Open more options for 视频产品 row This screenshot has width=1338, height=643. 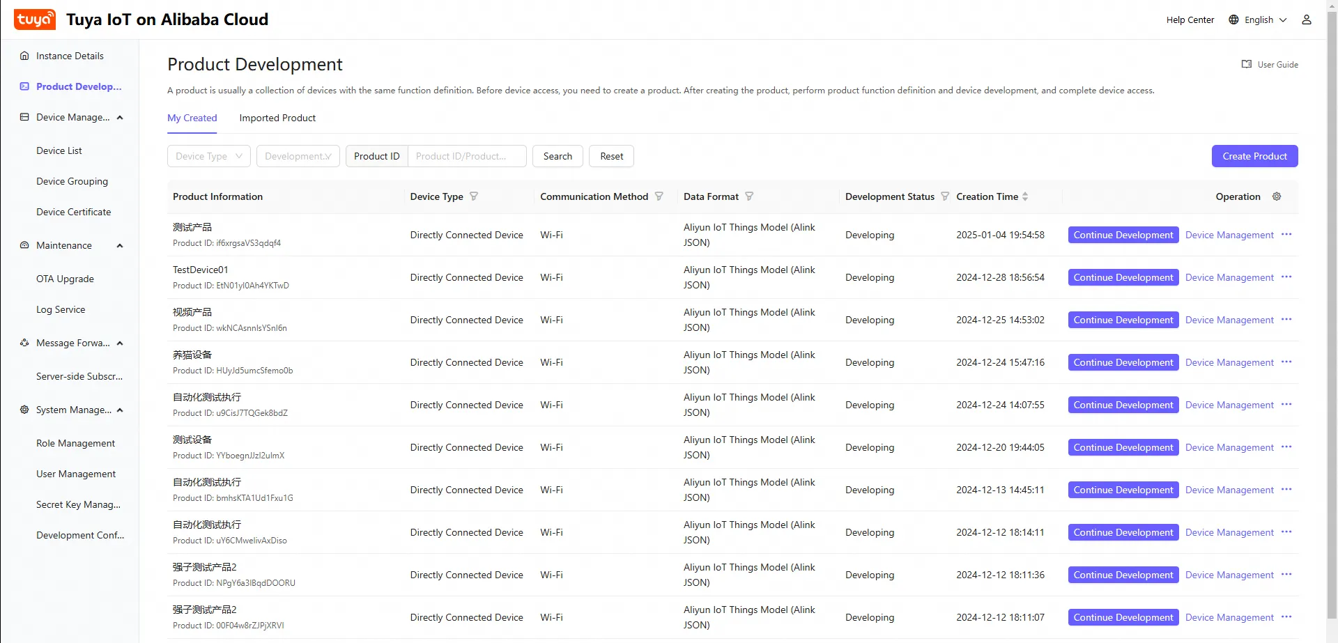(1286, 320)
